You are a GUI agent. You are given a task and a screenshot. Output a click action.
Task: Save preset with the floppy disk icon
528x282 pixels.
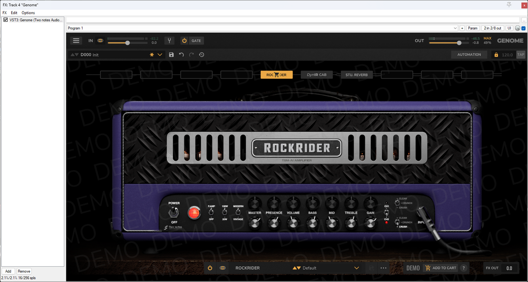point(172,54)
